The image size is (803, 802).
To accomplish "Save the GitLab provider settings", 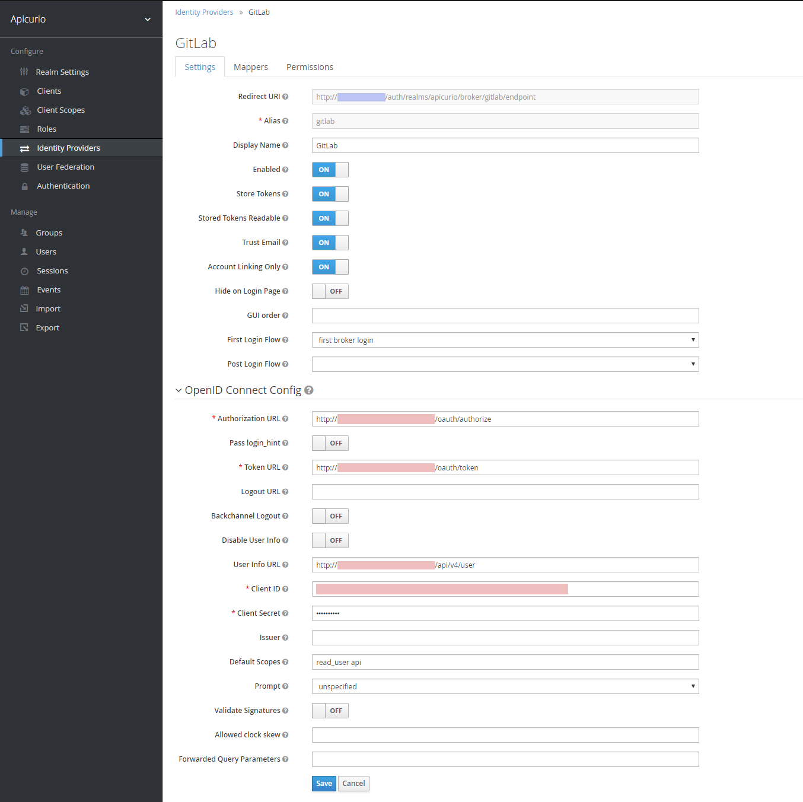I will (x=323, y=783).
